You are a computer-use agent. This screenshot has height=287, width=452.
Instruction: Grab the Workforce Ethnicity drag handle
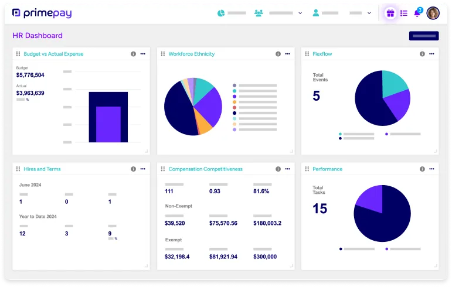(x=163, y=54)
